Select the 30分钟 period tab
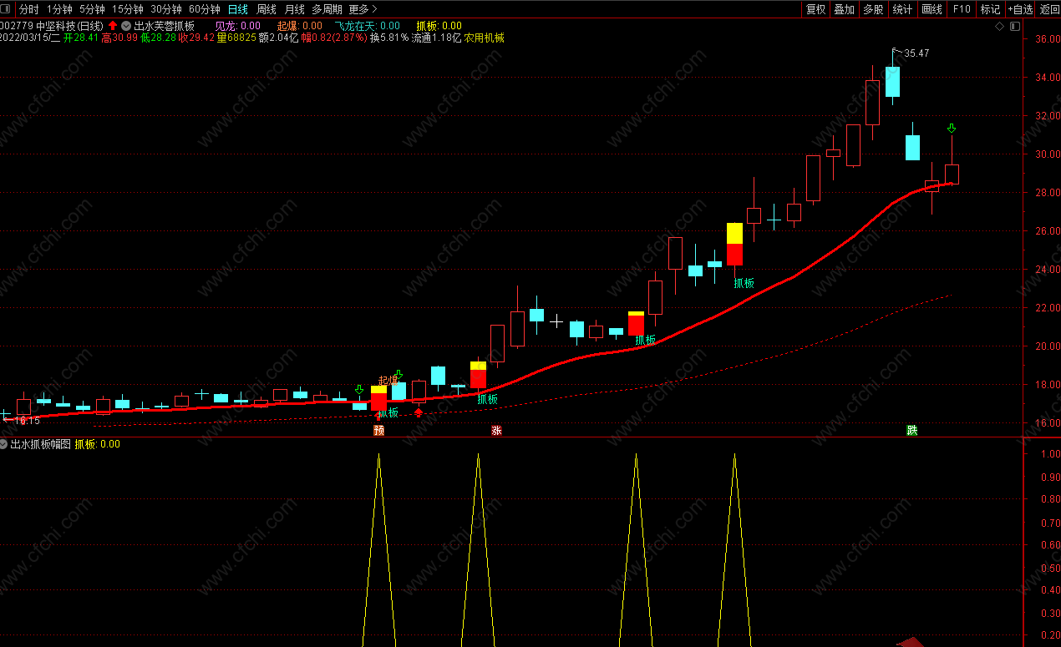The image size is (1061, 647). (x=166, y=9)
